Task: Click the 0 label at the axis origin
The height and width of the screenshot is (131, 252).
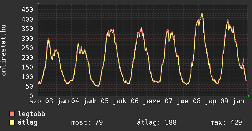Action: tap(31, 96)
